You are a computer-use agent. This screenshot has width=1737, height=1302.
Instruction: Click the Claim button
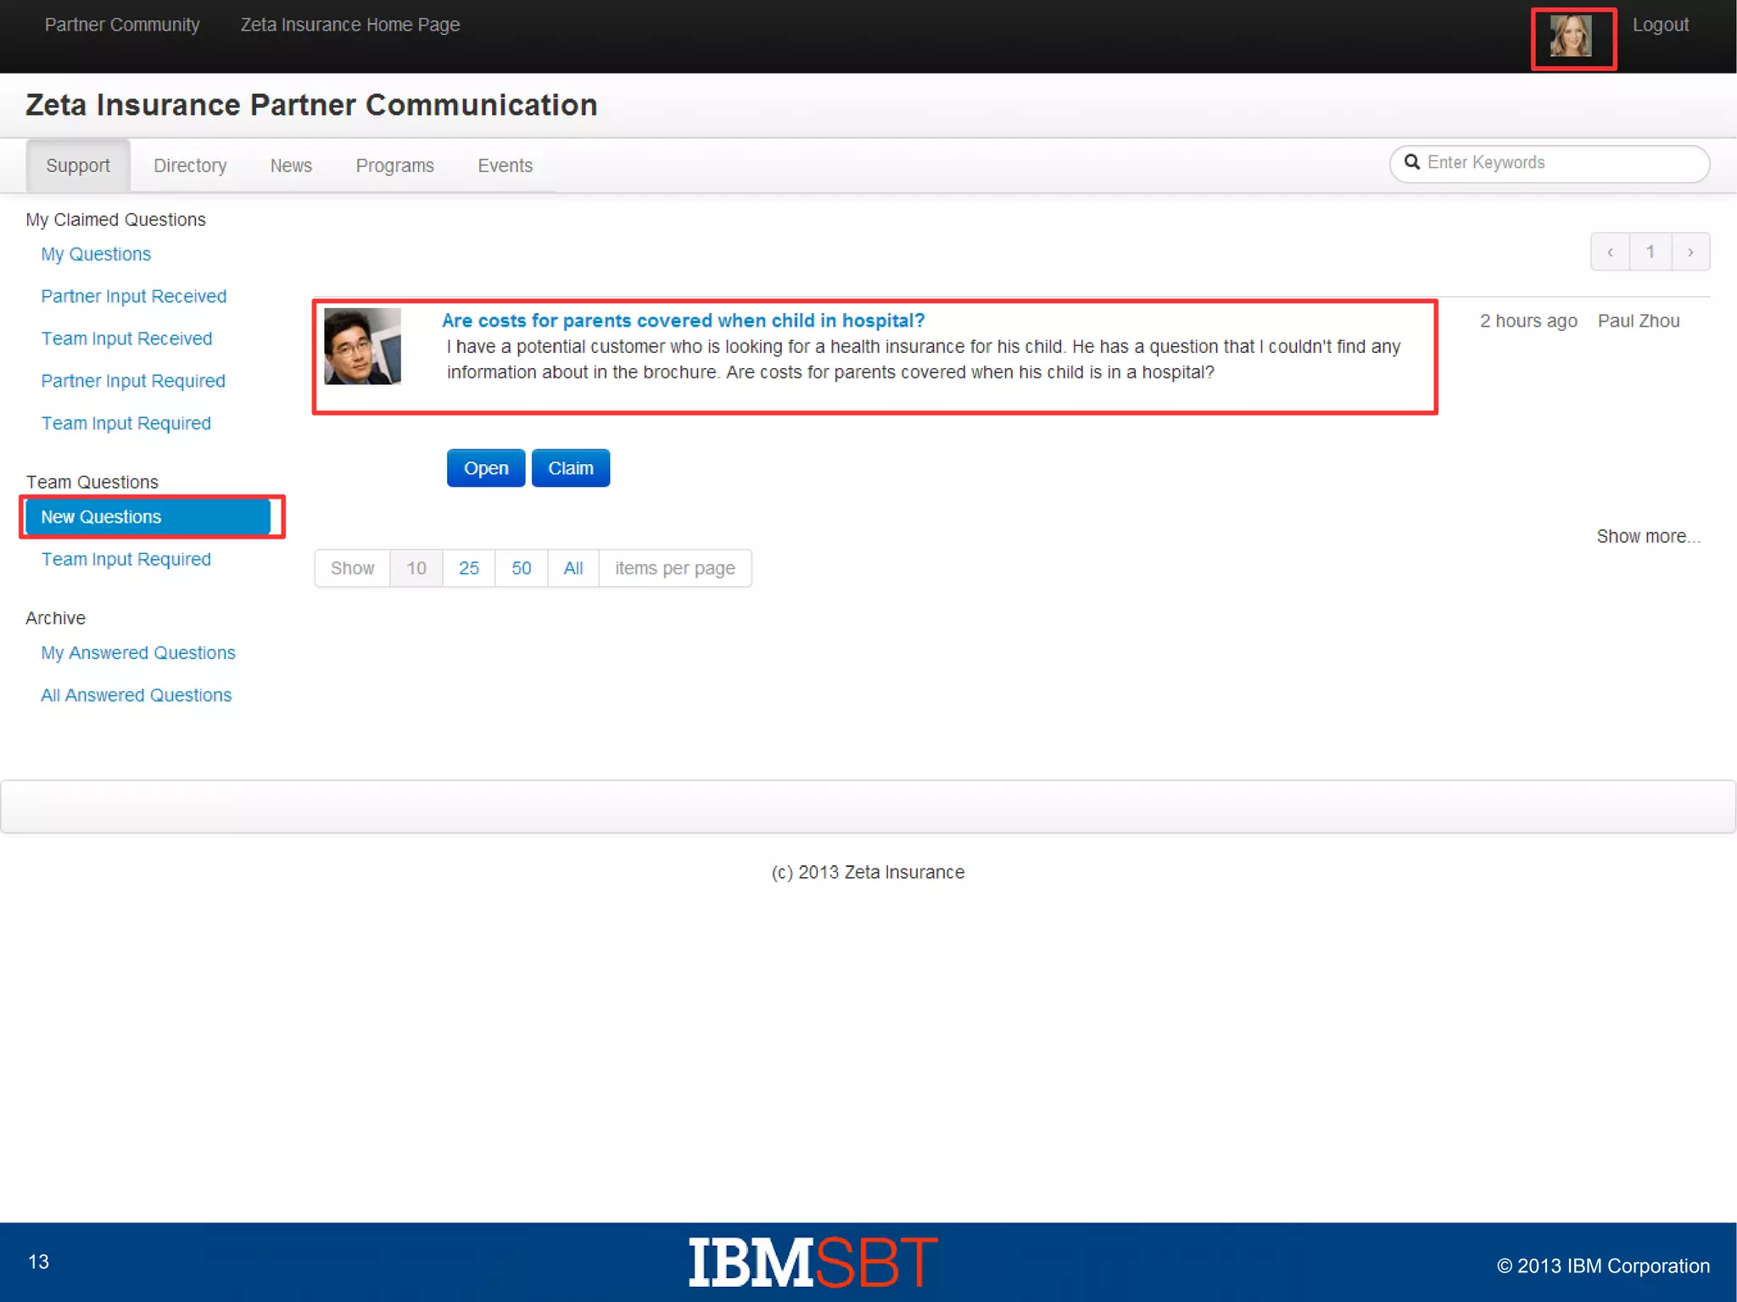pos(571,468)
